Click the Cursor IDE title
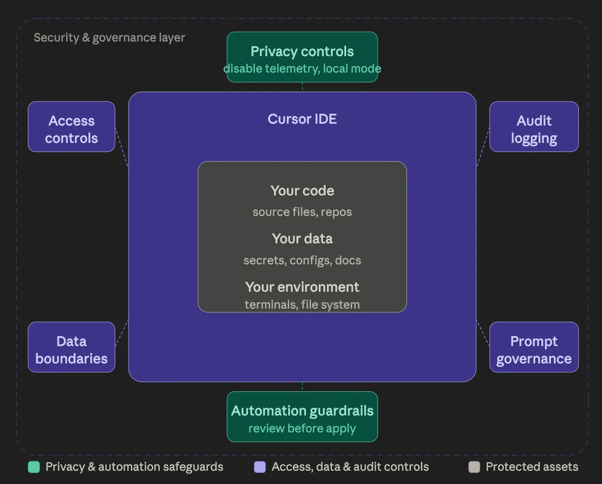This screenshot has height=484, width=602. pos(302,119)
